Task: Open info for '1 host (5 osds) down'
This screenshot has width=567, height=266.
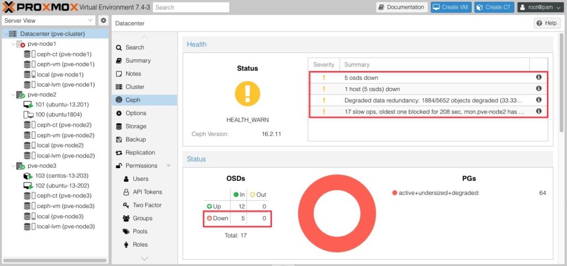Action: click(538, 88)
